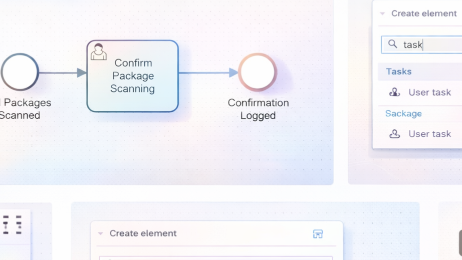
Task: Select the Confirmation Logged end event circle
Action: click(258, 72)
